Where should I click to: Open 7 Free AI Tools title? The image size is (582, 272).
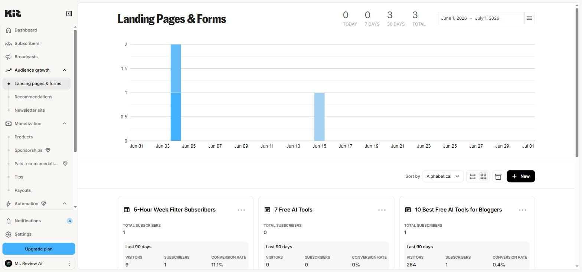click(x=293, y=210)
